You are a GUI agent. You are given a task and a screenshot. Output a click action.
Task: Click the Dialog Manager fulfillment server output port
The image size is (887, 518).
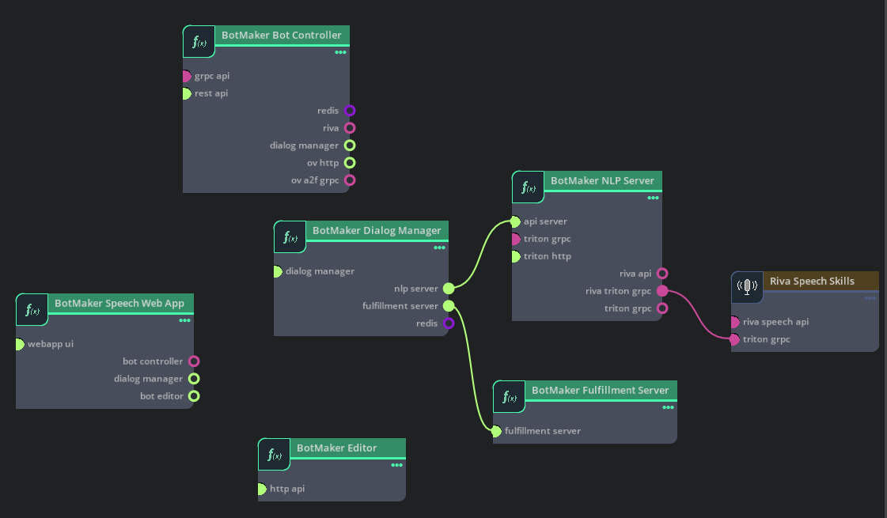coord(449,306)
